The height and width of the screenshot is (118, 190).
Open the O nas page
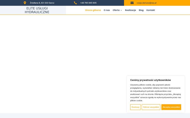(x=107, y=10)
